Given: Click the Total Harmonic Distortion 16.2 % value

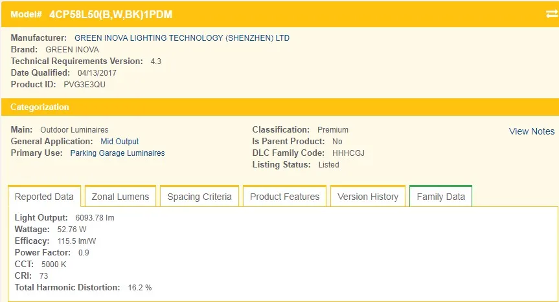Looking at the screenshot, I should click(x=139, y=287).
